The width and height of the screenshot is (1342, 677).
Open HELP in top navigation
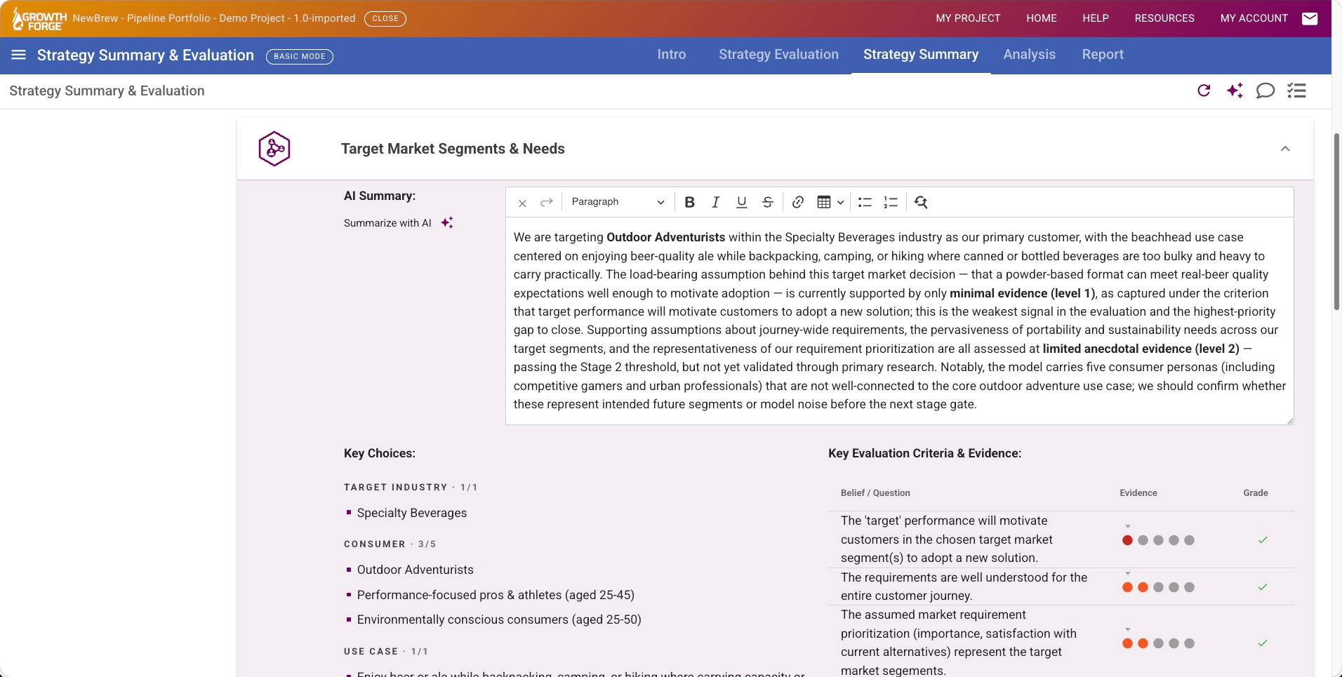pyautogui.click(x=1096, y=18)
